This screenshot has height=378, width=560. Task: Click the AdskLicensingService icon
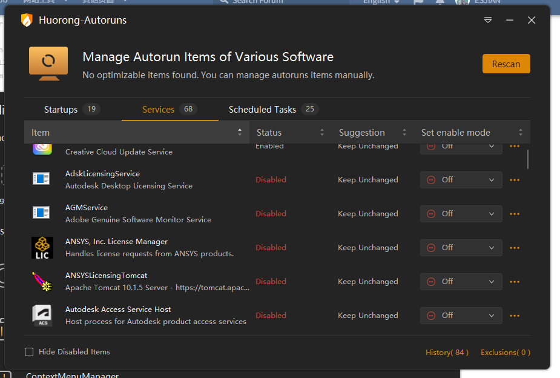41,178
